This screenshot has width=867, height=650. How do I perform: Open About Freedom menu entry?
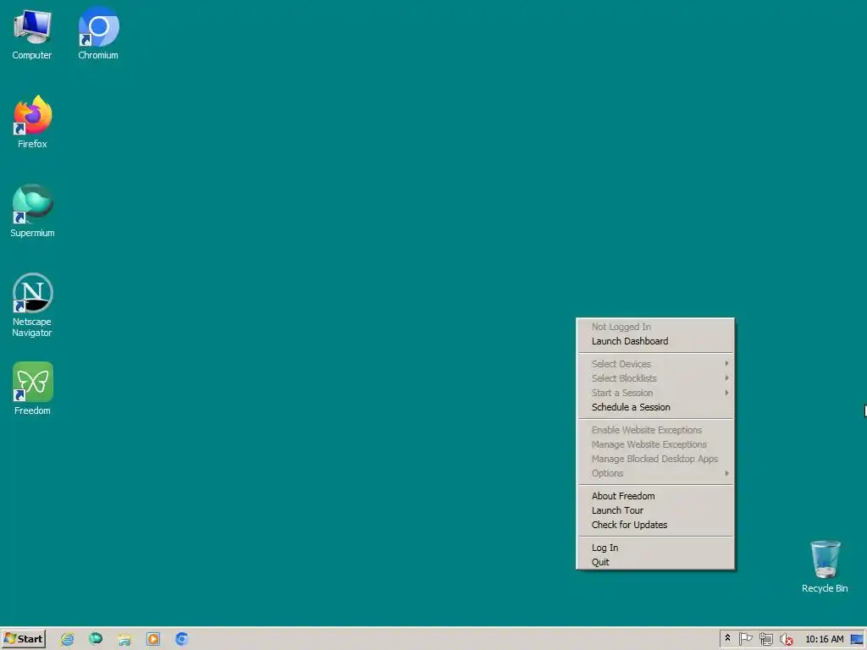tap(655, 496)
